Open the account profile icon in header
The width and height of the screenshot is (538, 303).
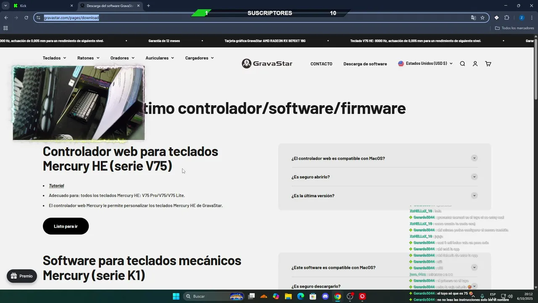pos(475,64)
